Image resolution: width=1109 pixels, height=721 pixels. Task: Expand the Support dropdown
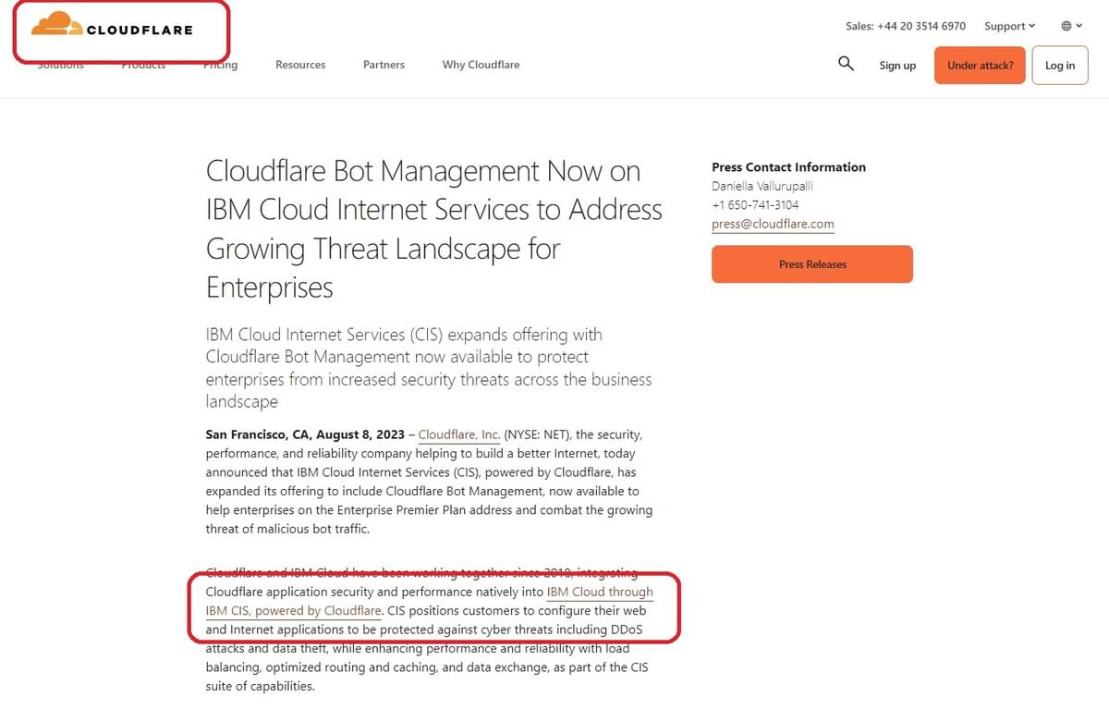[x=1009, y=26]
